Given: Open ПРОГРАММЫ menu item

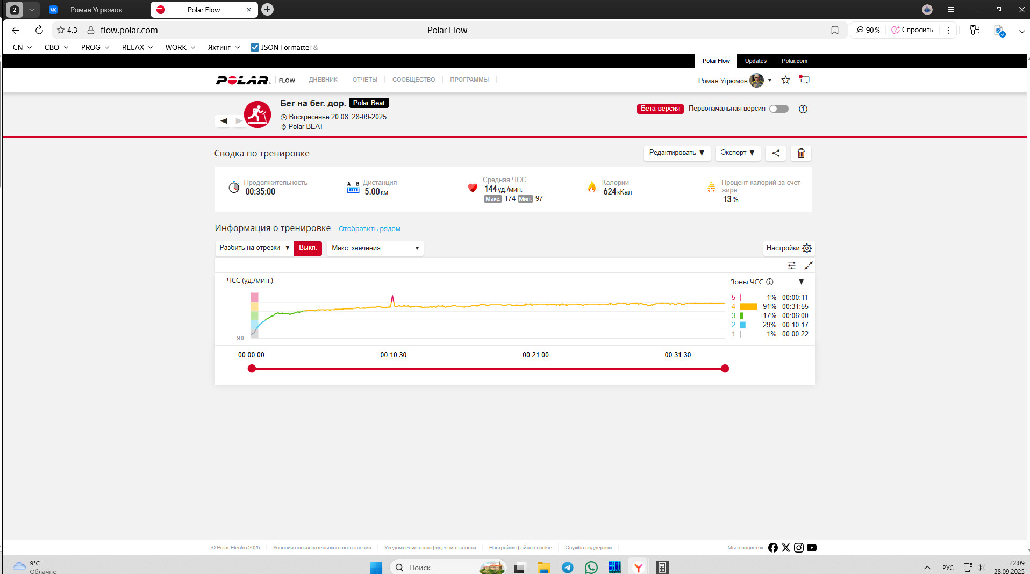Looking at the screenshot, I should coord(469,80).
